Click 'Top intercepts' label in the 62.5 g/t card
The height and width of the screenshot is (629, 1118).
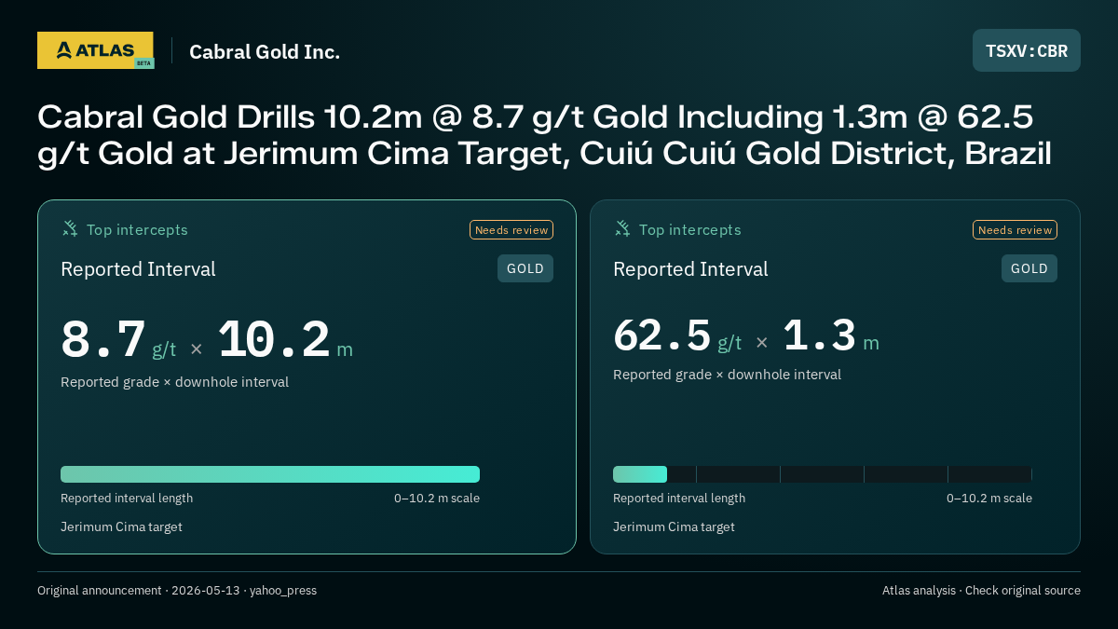tap(689, 230)
